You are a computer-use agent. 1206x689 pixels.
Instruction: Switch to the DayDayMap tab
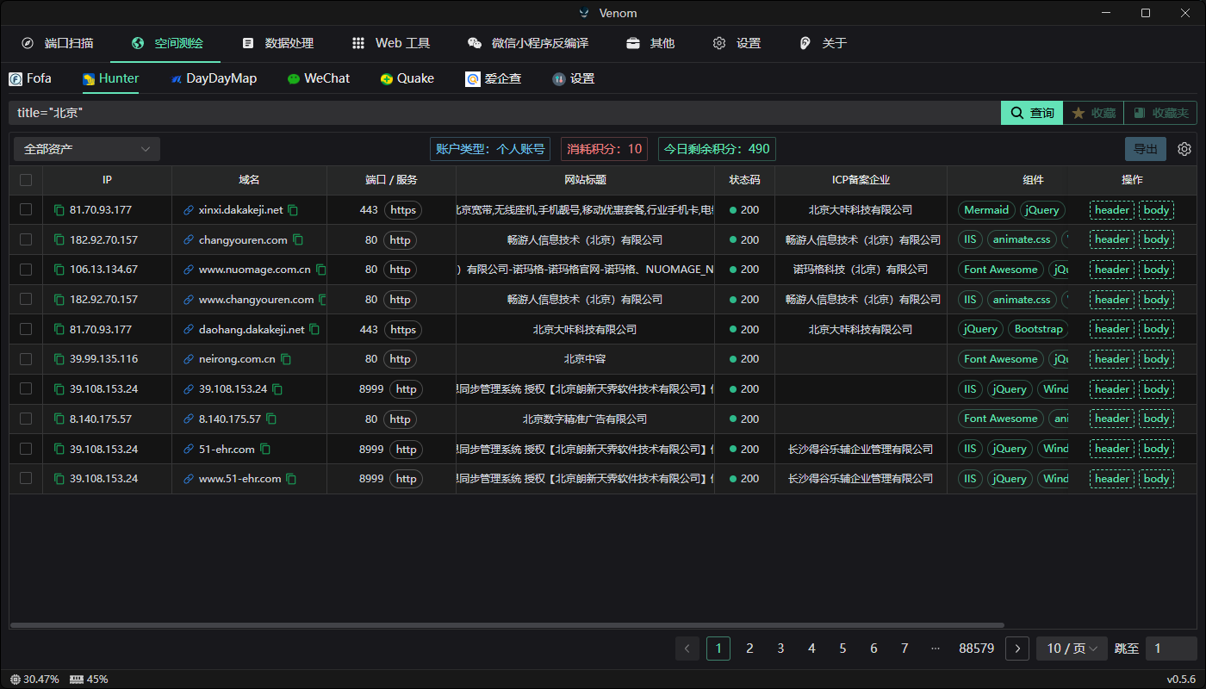(213, 78)
